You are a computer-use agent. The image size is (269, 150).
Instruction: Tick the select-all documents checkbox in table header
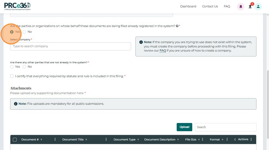[15, 140]
